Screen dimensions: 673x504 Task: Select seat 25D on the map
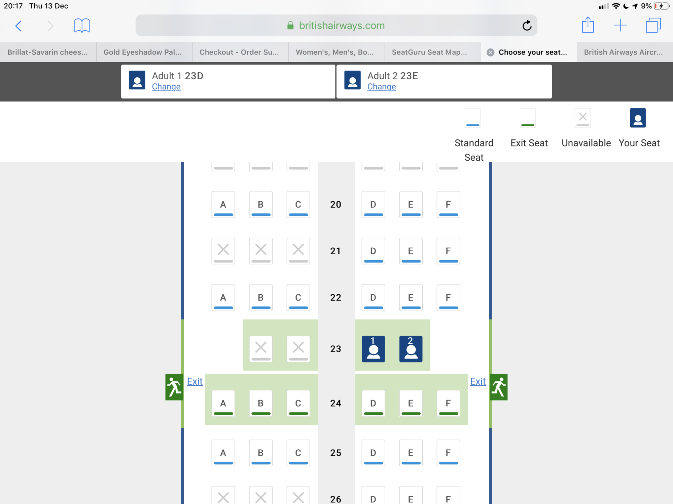pos(373,453)
